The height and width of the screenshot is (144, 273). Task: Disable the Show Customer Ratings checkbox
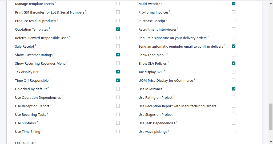point(118,55)
